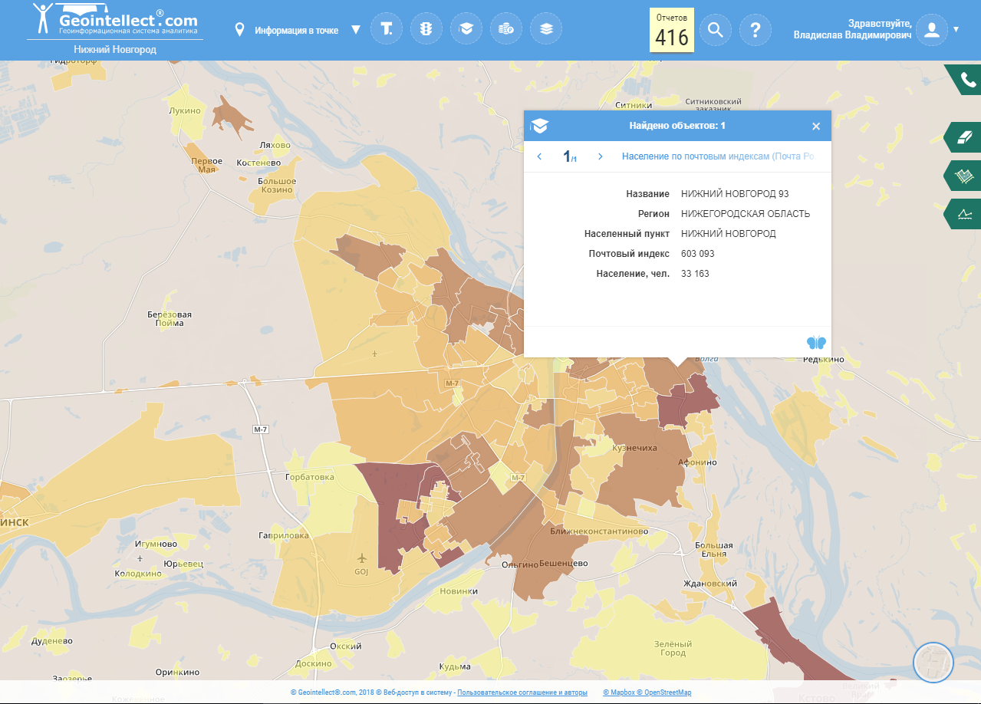Click the "T." icon in top toolbar
The image size is (981, 704).
point(387,30)
